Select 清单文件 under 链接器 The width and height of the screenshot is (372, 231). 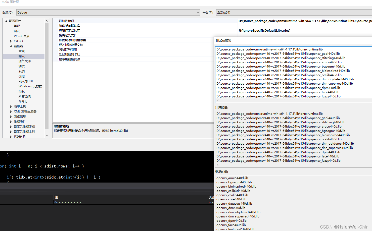pyautogui.click(x=25, y=61)
